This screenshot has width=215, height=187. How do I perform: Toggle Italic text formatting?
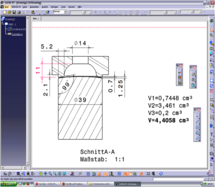click(x=100, y=12)
